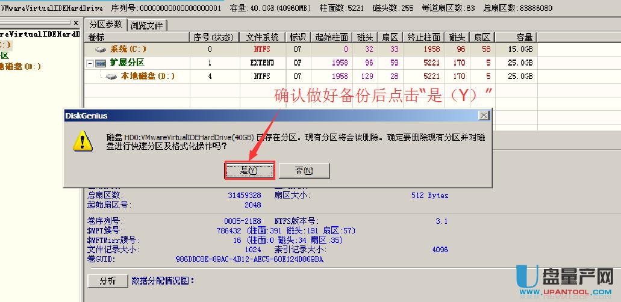Collapse the 扩展分区 tree node
Viewport: 621px width, 302px height.
(90, 63)
